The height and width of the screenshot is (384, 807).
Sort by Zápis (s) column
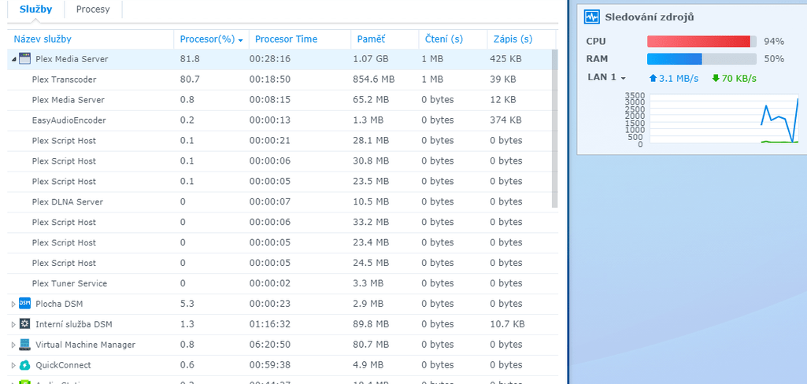(513, 39)
